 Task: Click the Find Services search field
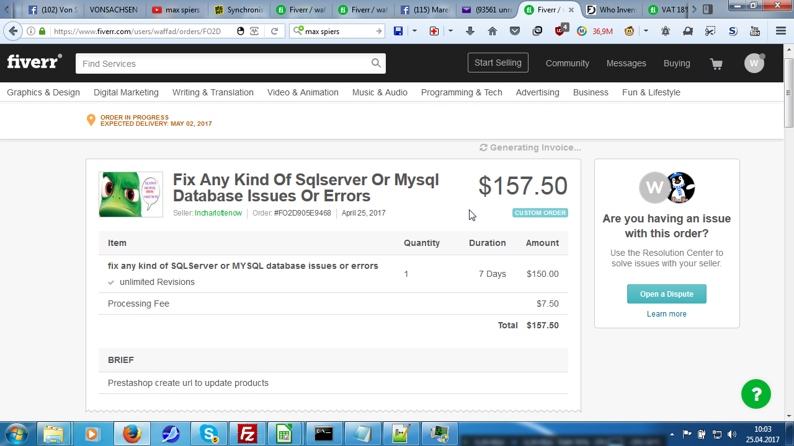(223, 63)
